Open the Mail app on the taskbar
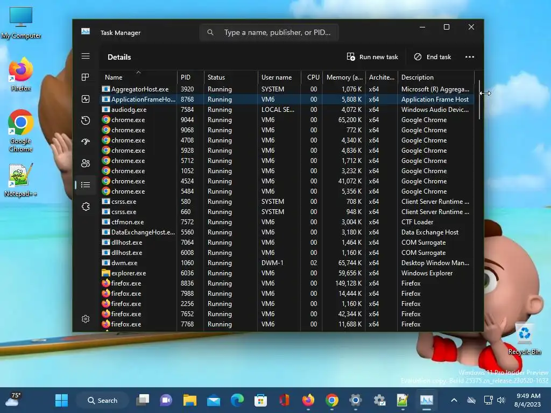 coord(213,400)
